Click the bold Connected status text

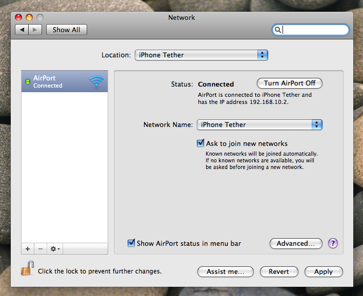216,84
